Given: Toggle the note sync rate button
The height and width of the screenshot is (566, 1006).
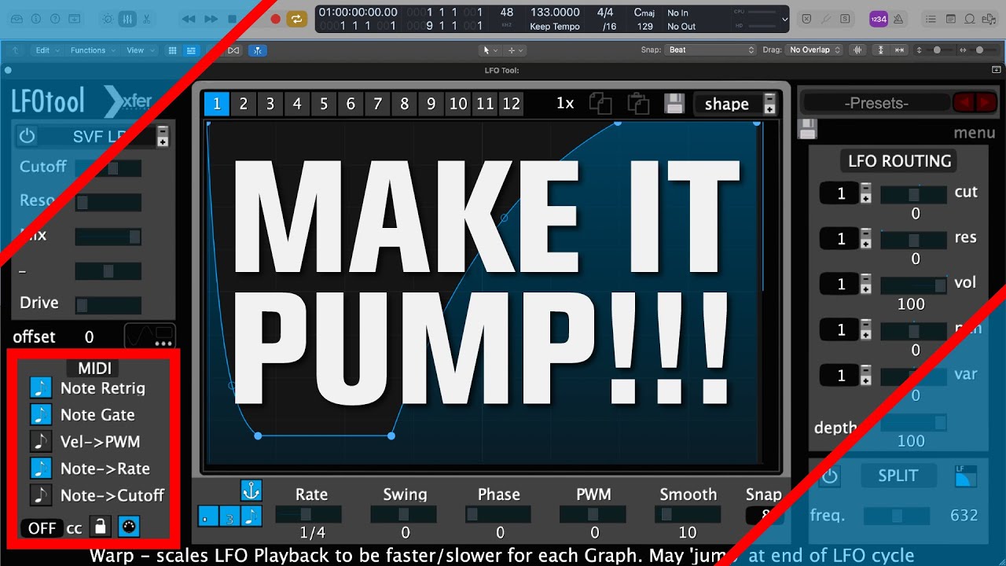Looking at the screenshot, I should point(251,516).
